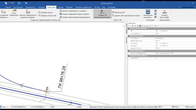Screen dimensions: 196x110
Task: Click the Количество value field
Action: point(175,58)
